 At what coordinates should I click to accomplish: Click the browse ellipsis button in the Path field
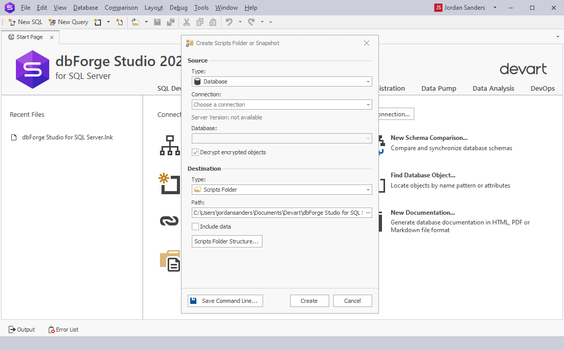368,213
